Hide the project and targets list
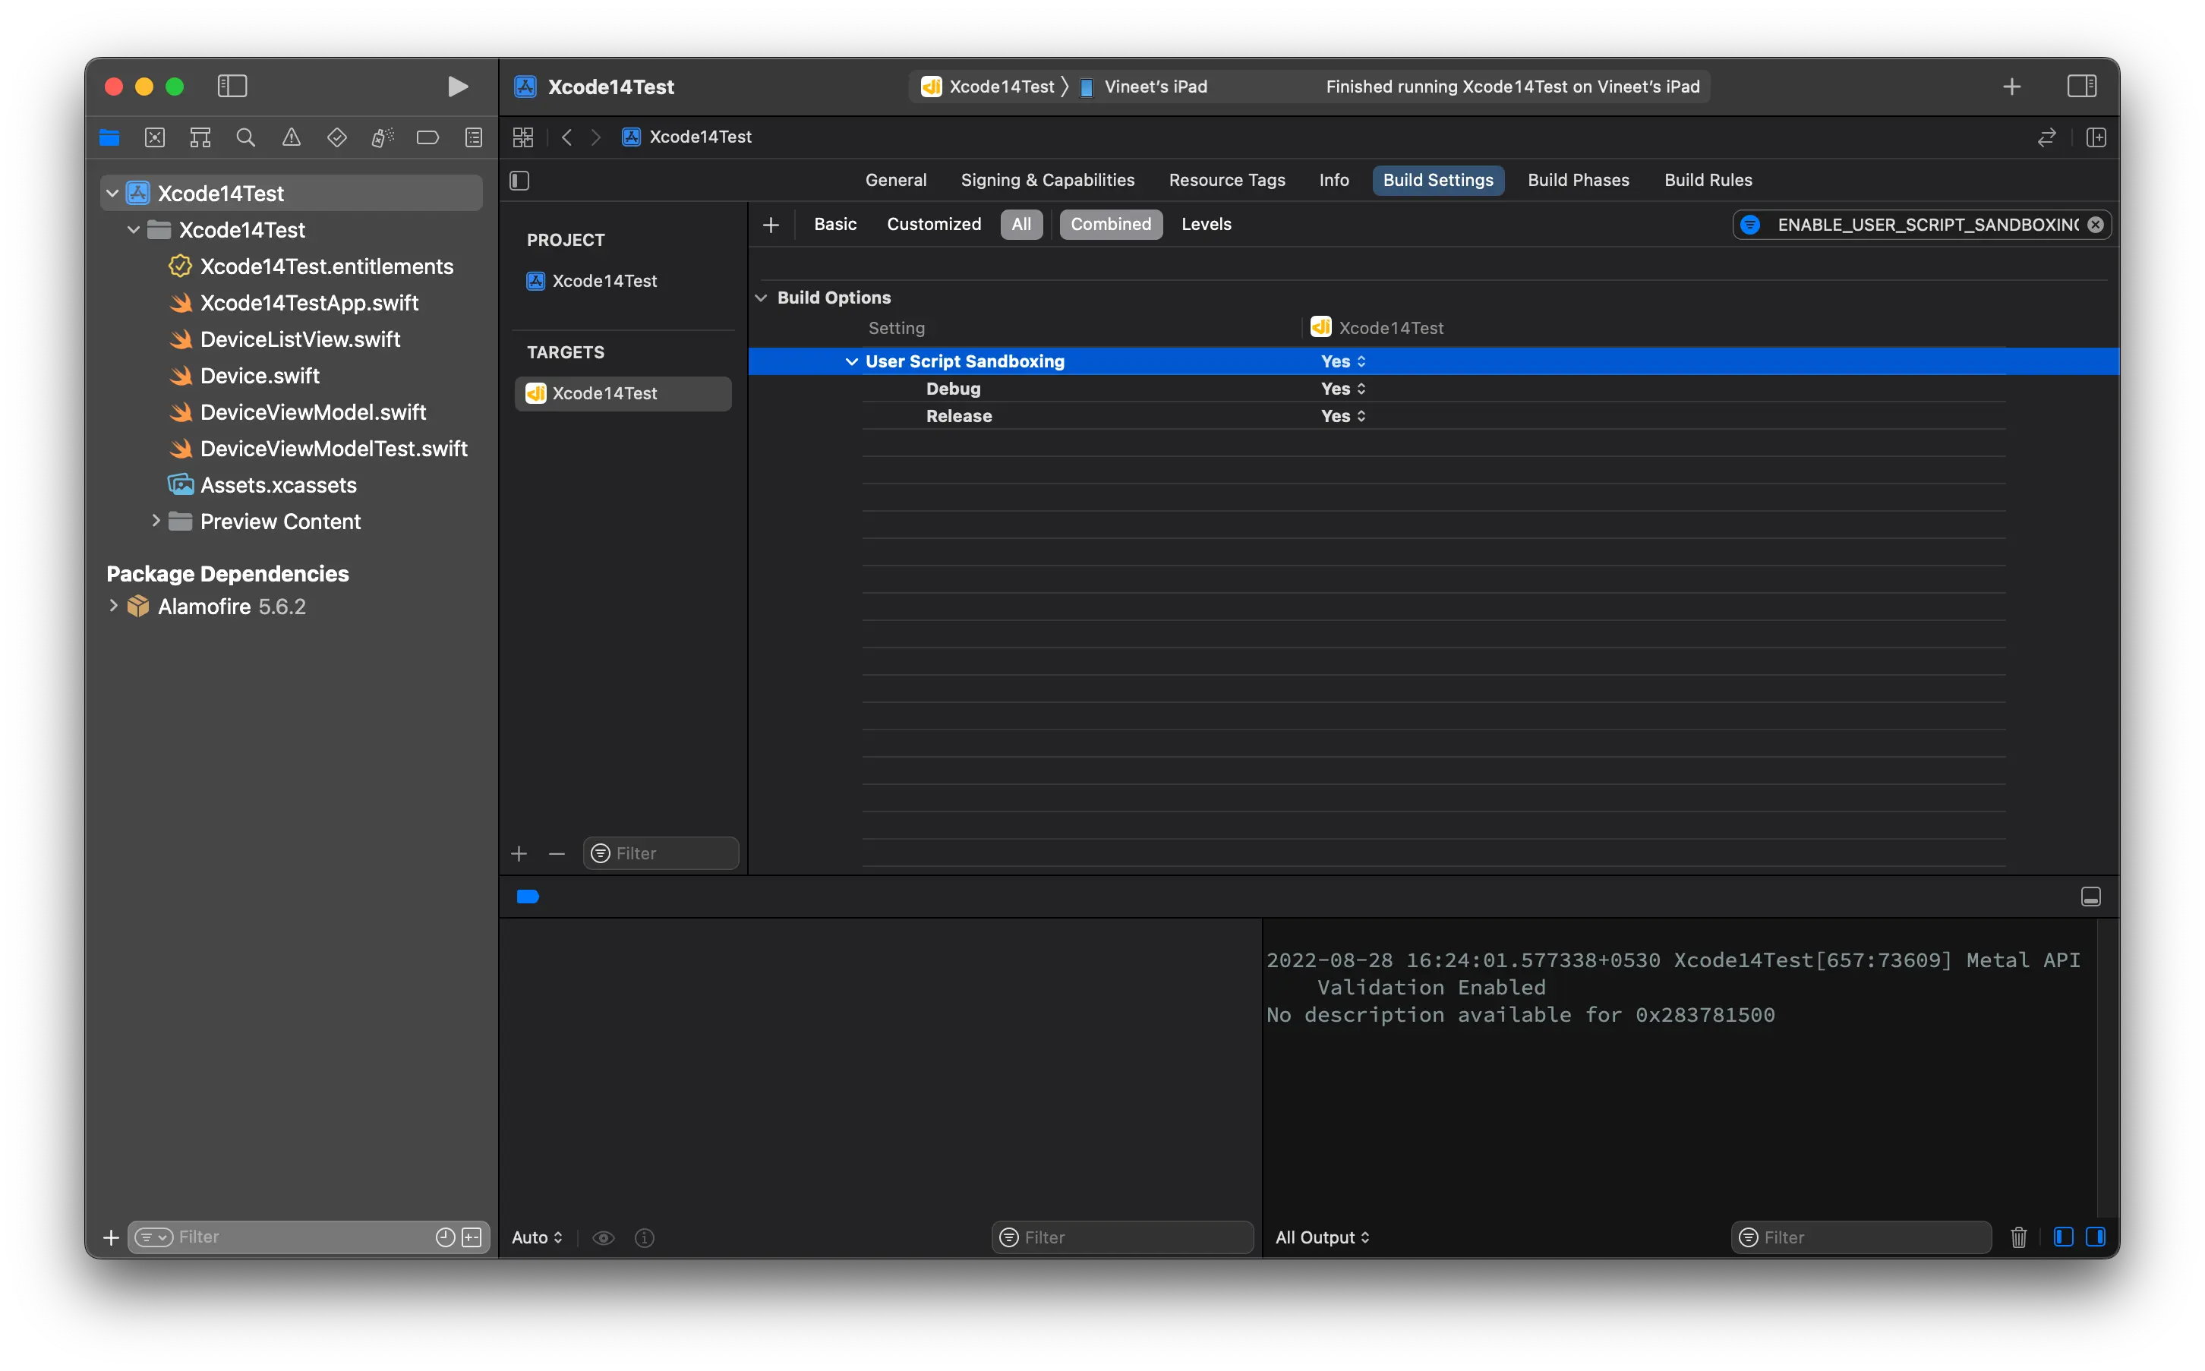Screen dimensions: 2205x1371 point(519,181)
